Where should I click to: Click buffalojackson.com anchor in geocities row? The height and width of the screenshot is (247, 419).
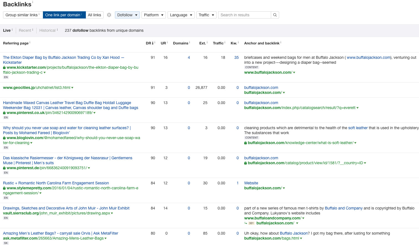261,87
